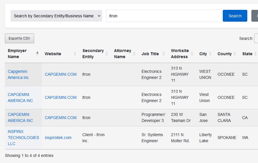Open the search type dropdown
This screenshot has width=258, height=163.
56,16
